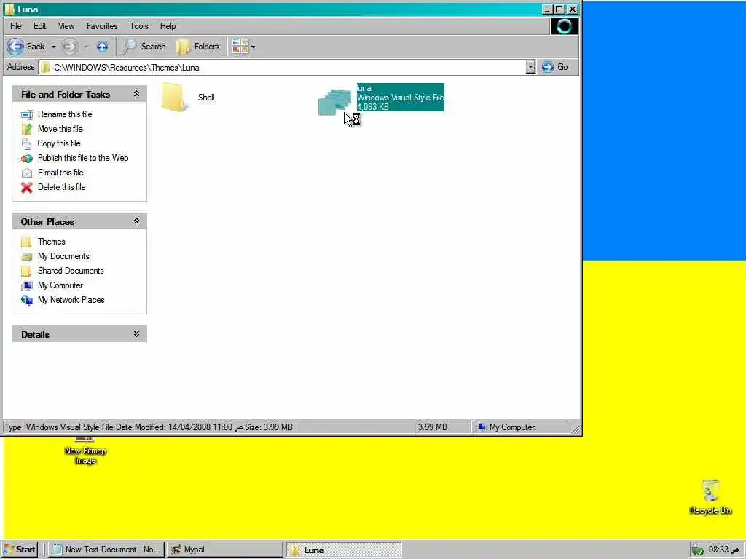The image size is (746, 559).
Task: Click the Go button
Action: click(554, 67)
